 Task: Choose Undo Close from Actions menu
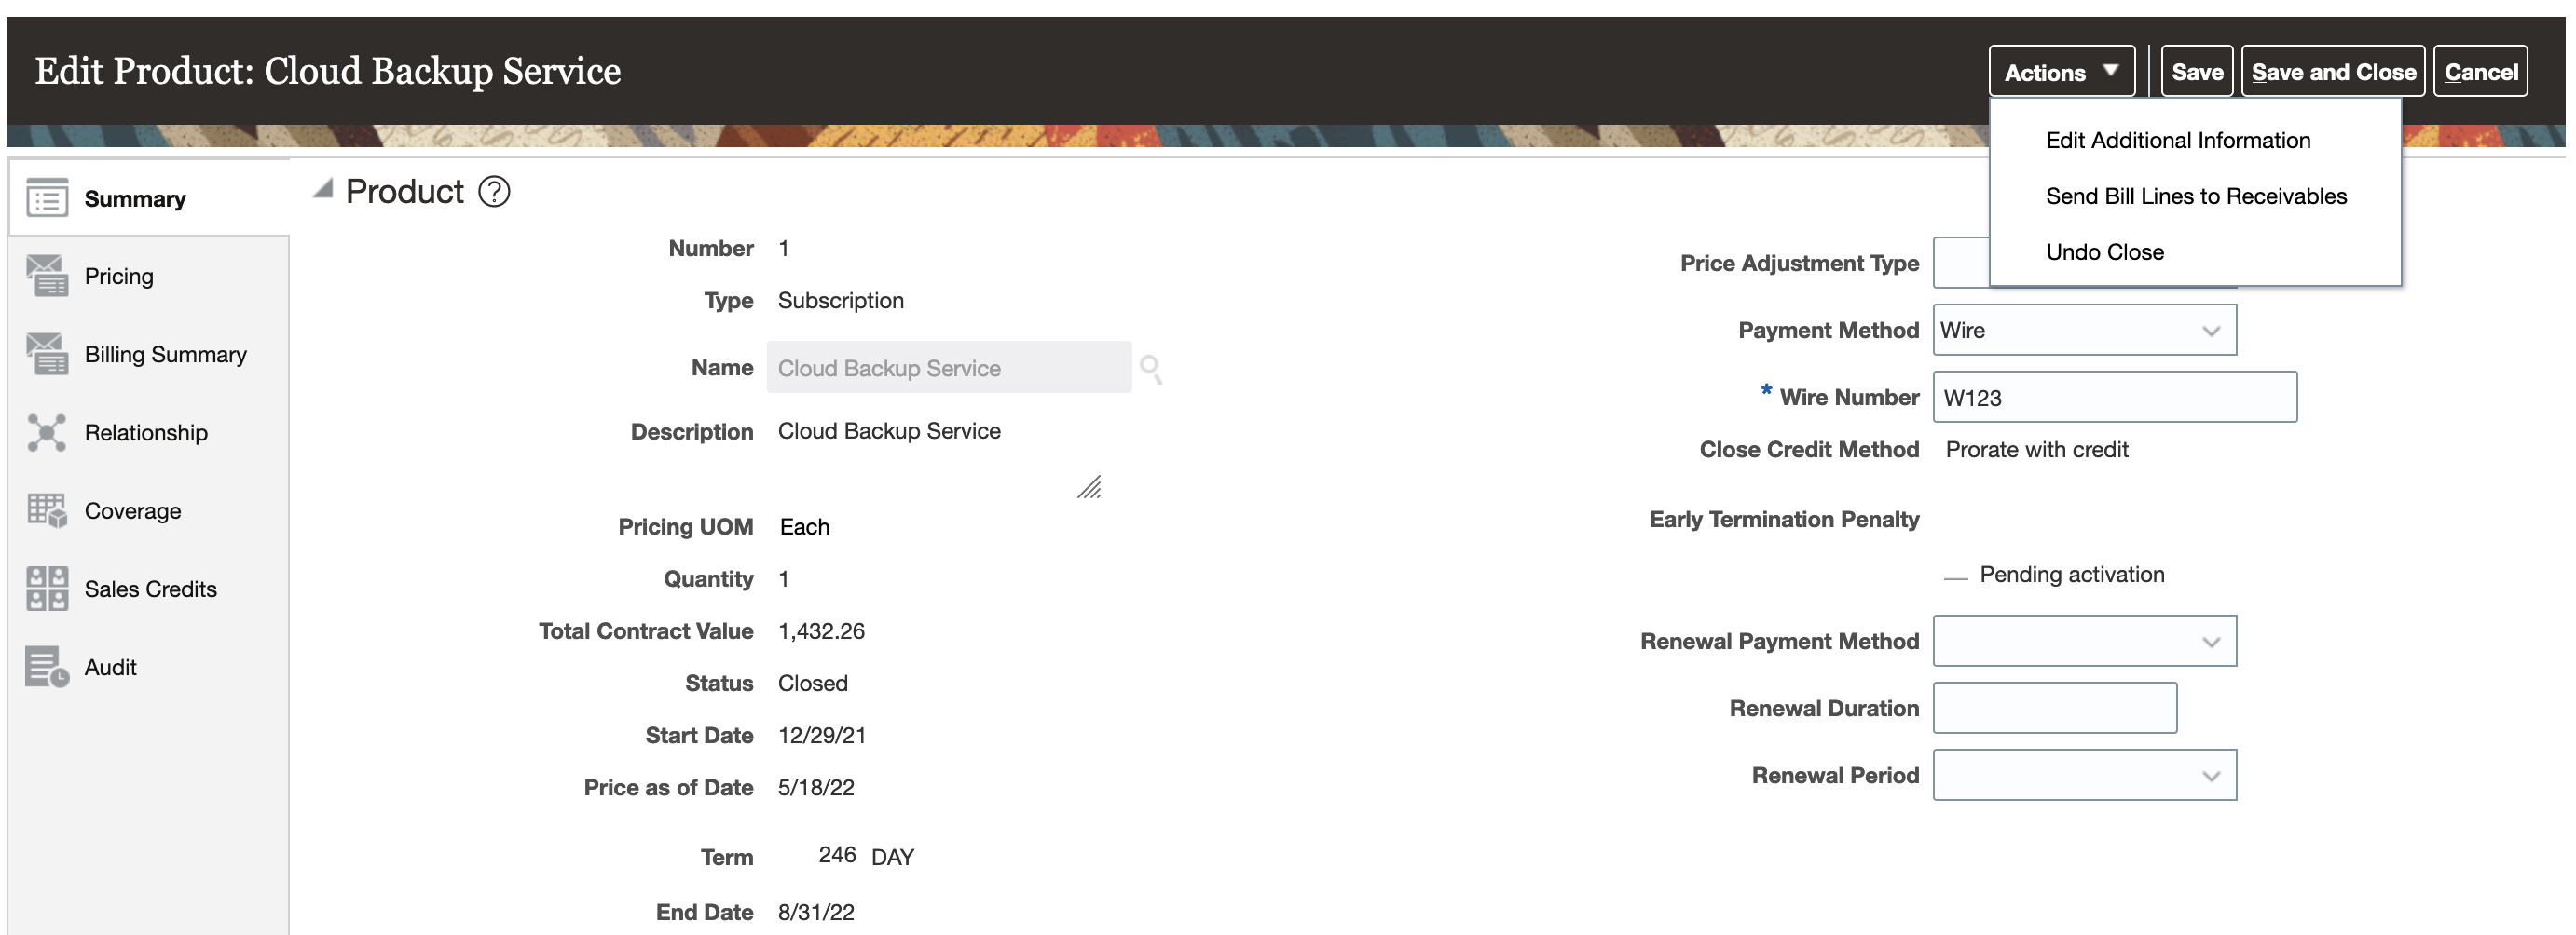click(x=2104, y=251)
